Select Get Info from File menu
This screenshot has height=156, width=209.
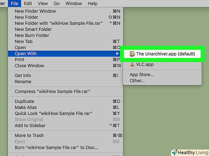pyautogui.click(x=23, y=75)
